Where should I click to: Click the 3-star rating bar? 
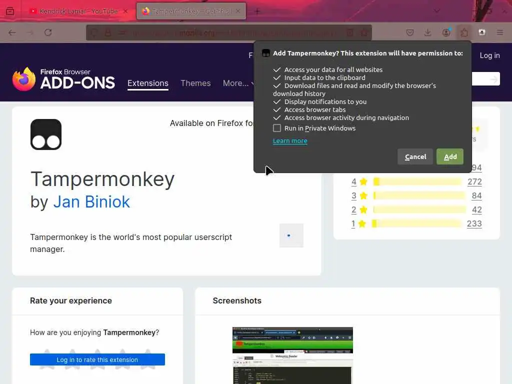[x=419, y=196]
